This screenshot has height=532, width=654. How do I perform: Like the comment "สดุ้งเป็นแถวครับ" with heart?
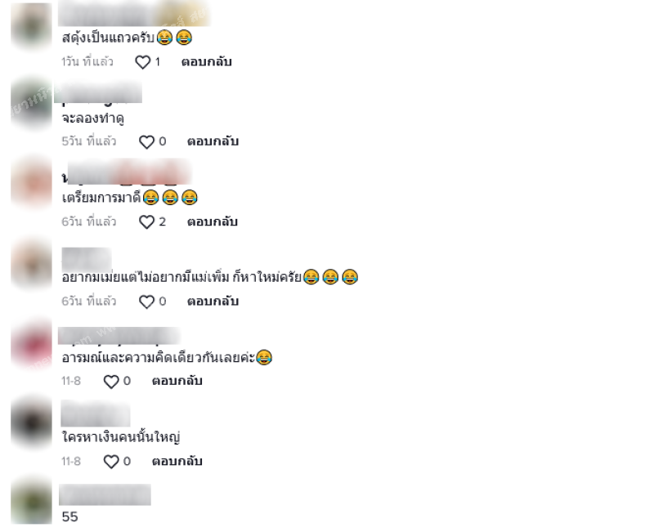[142, 62]
